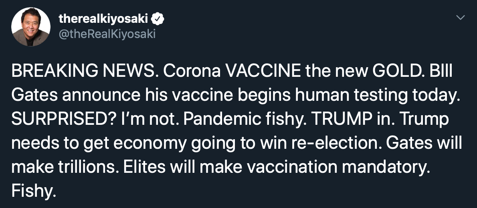The width and height of the screenshot is (477, 208).
Task: Click the final word Fishy. on last line
Action: tap(34, 191)
